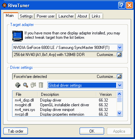Image resolution: width=135 pixels, height=139 pixels.
Task: Click the greyed Applica button
Action: click(119, 131)
